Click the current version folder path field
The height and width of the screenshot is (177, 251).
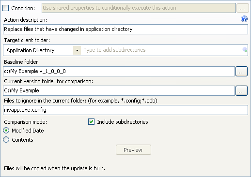[119, 90]
